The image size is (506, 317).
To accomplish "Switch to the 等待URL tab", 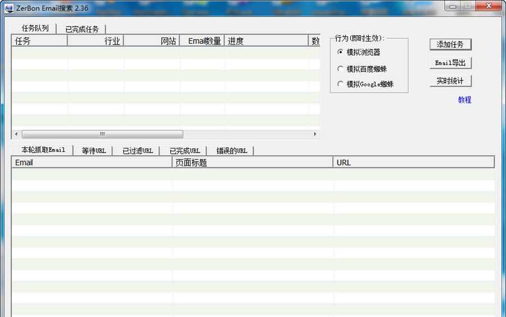I will coord(93,151).
